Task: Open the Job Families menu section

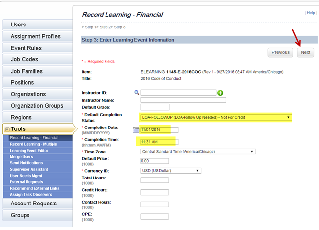Action: [x=38, y=71]
